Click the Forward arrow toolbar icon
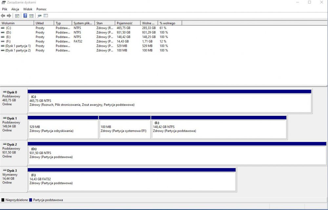Screen dimensions: 328x210 click(9, 16)
